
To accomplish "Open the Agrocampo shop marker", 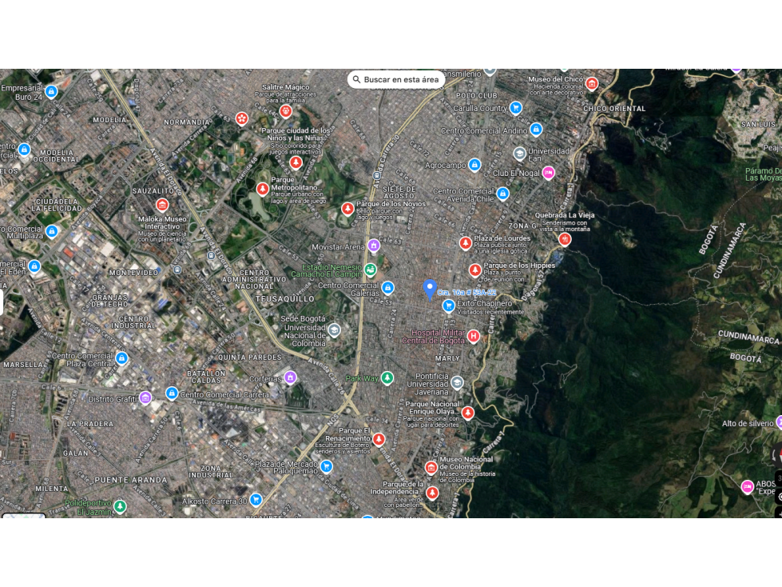I will [x=474, y=165].
